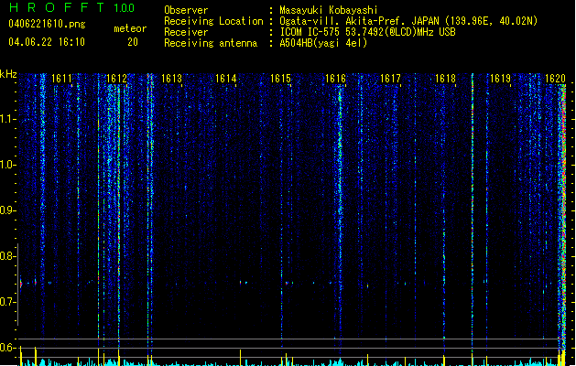The height and width of the screenshot is (366, 576).
Task: Click time marker 1613
Action: (171, 79)
